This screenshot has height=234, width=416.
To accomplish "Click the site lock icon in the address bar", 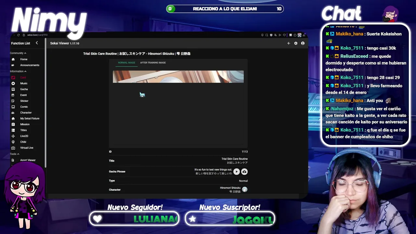I will [x=24, y=35].
